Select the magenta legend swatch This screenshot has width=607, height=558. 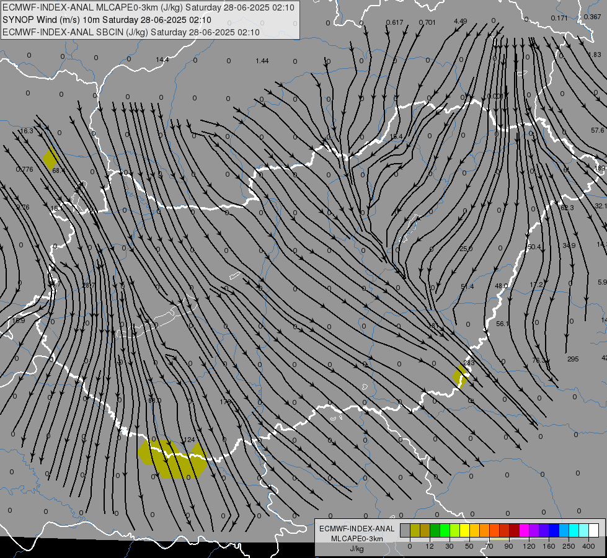(x=524, y=530)
